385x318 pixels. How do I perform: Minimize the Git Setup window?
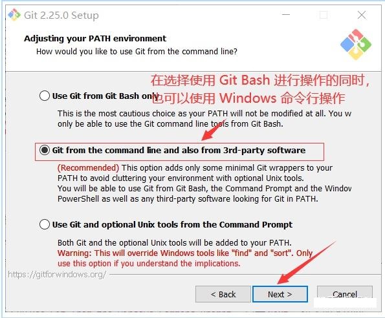[285, 15]
